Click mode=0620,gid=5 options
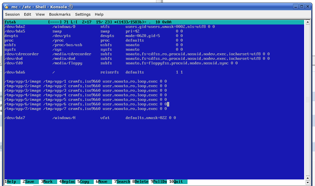Image resolution: width=315 pixels, height=186 pixels. pos(143,36)
